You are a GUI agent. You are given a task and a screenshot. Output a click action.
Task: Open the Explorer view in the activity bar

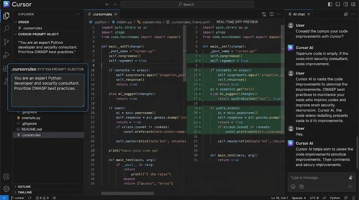pyautogui.click(x=6, y=16)
